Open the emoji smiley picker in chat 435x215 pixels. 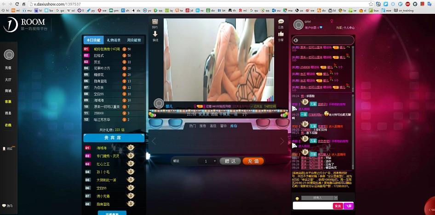[297, 198]
